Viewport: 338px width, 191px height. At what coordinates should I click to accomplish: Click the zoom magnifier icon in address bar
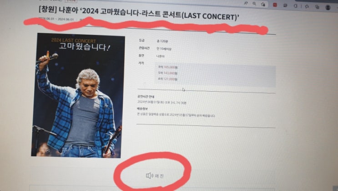click(254, 4)
